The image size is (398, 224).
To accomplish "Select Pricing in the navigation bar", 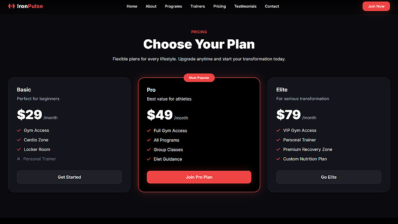I will (219, 6).
